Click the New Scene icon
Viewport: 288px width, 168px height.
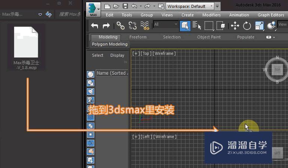coord(107,6)
